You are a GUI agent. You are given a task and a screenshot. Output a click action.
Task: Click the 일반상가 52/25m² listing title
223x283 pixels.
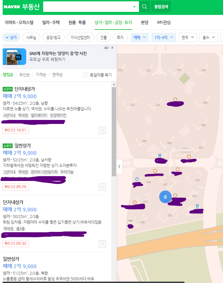[23, 146]
